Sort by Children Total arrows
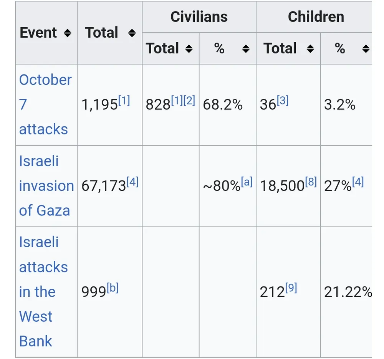Screen dimensions: 384x359 [310, 49]
